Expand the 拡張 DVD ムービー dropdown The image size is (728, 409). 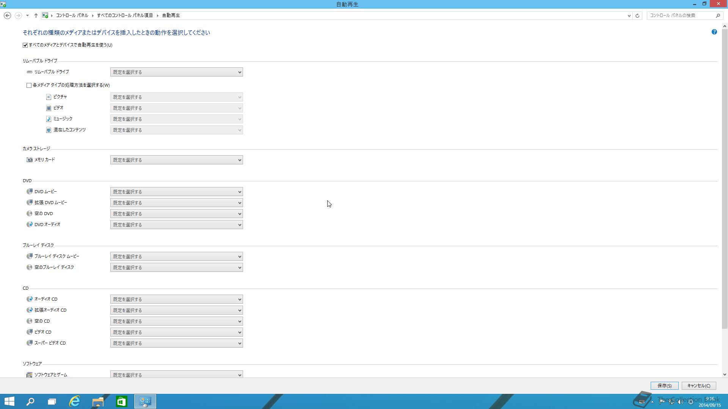tap(177, 203)
